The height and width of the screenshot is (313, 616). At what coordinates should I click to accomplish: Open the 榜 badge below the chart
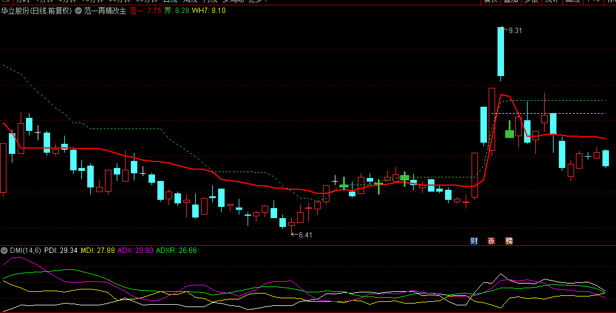point(509,240)
